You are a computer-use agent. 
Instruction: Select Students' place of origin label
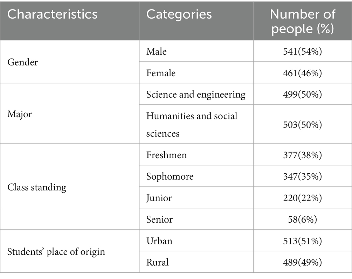(56, 252)
